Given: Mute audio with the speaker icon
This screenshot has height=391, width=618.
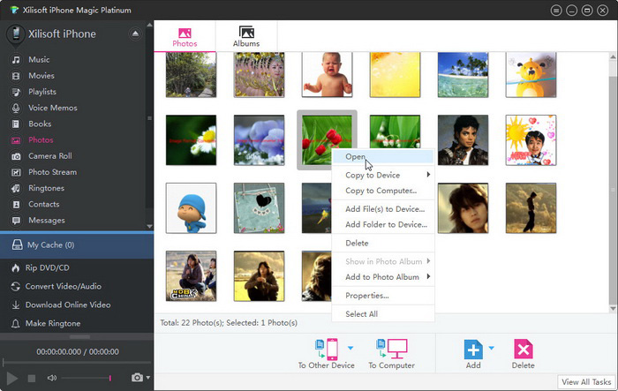Looking at the screenshot, I should point(52,378).
